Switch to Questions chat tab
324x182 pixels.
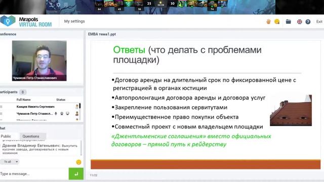coord(31,136)
